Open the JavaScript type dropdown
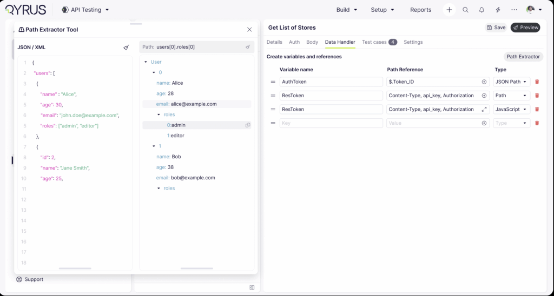 [511, 109]
